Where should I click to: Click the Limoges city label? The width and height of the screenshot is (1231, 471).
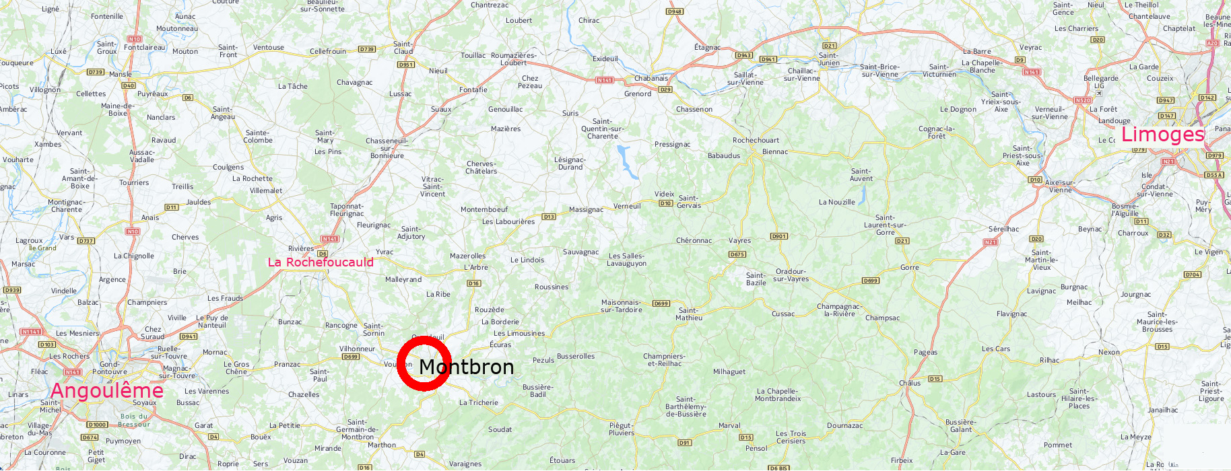pyautogui.click(x=1162, y=134)
